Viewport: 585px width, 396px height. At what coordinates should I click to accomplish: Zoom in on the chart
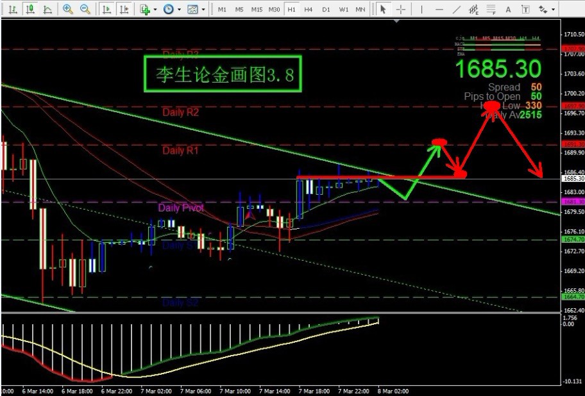pos(68,10)
